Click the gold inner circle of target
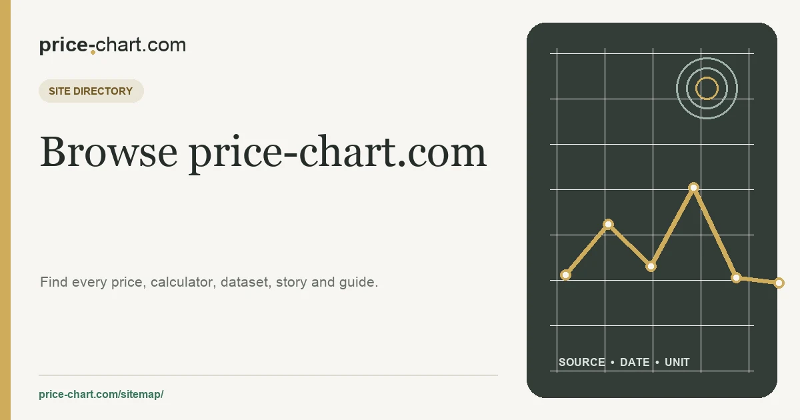This screenshot has width=800, height=420. pyautogui.click(x=707, y=88)
